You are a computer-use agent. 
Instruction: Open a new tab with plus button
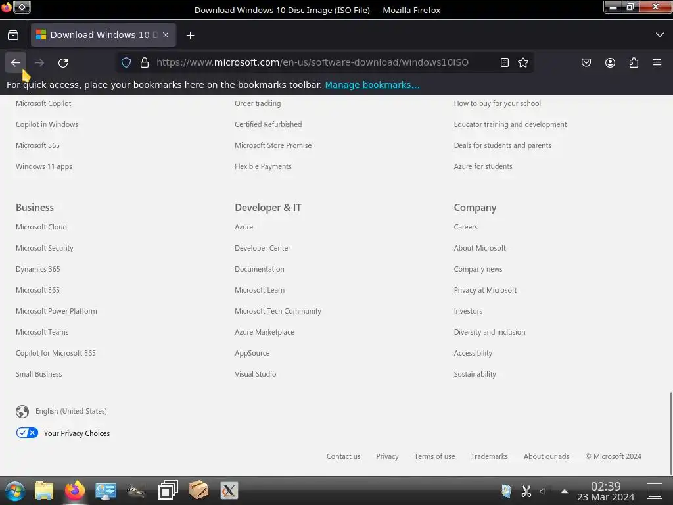[190, 36]
